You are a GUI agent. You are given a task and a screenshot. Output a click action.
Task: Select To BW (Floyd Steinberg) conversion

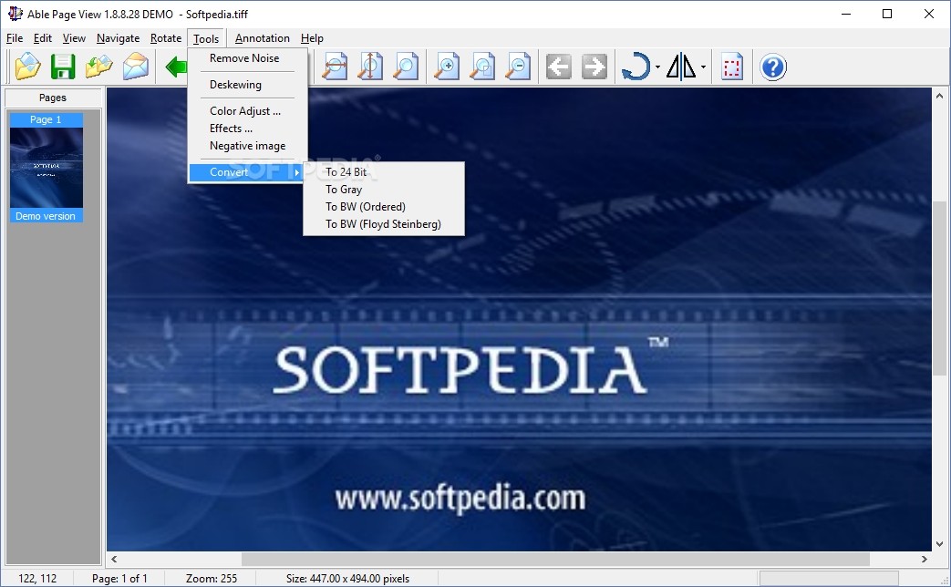click(383, 224)
